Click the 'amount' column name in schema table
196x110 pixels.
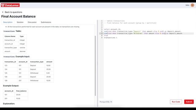(7, 51)
